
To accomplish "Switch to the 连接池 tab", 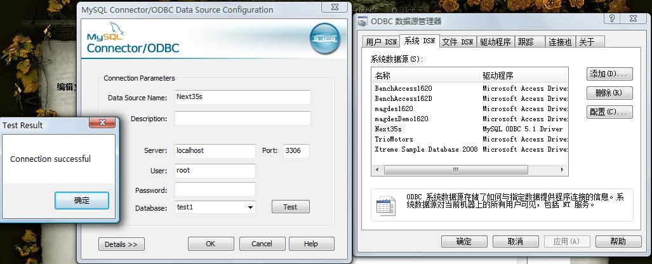I will coord(560,42).
